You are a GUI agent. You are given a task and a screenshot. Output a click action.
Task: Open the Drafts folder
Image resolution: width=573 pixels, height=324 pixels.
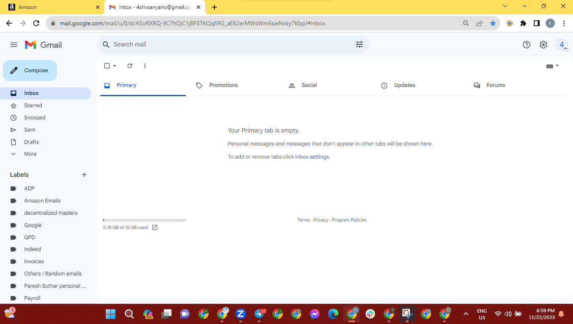click(x=46, y=142)
